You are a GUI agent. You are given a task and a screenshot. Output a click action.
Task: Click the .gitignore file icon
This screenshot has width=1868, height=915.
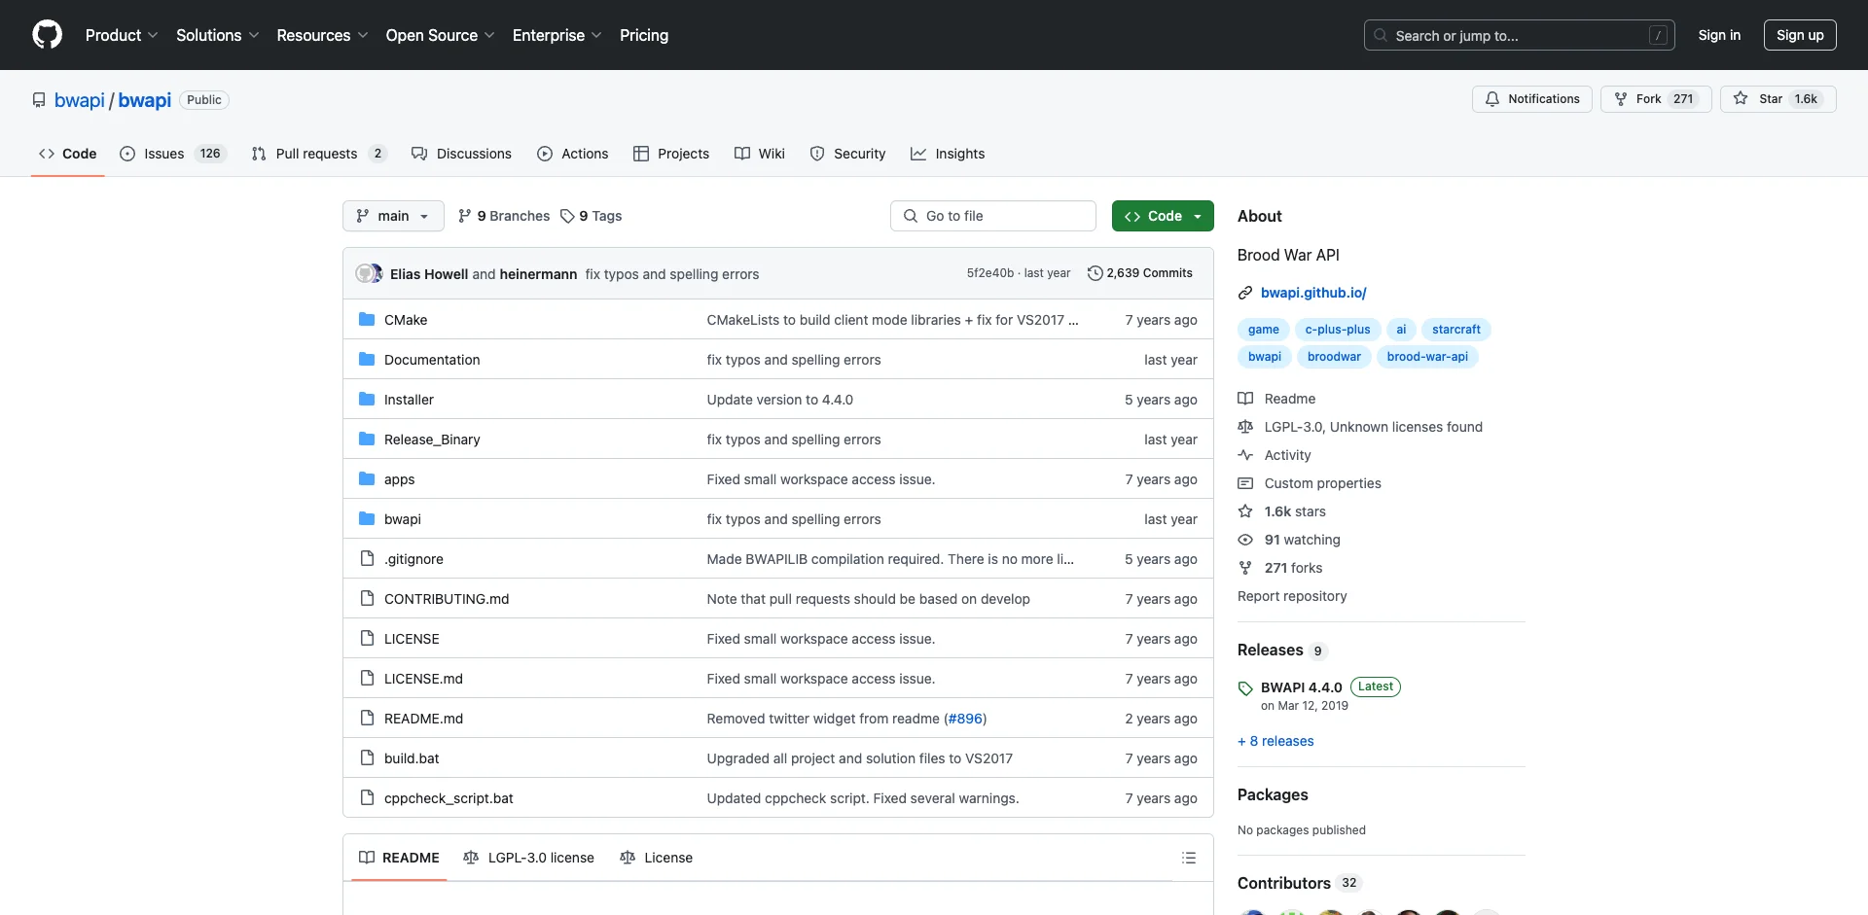point(367,559)
